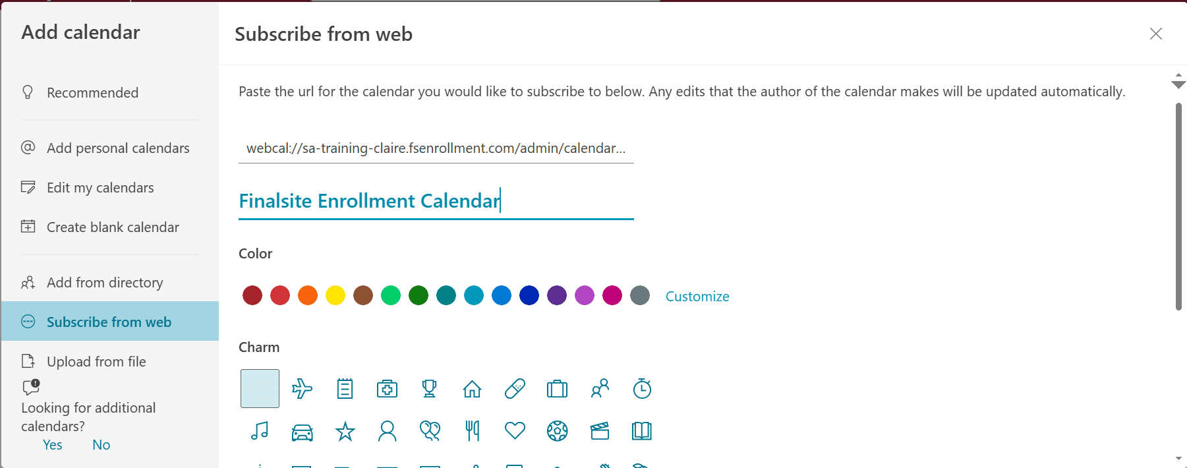1187x468 pixels.
Task: Go to Create blank calendar
Action: [x=113, y=227]
